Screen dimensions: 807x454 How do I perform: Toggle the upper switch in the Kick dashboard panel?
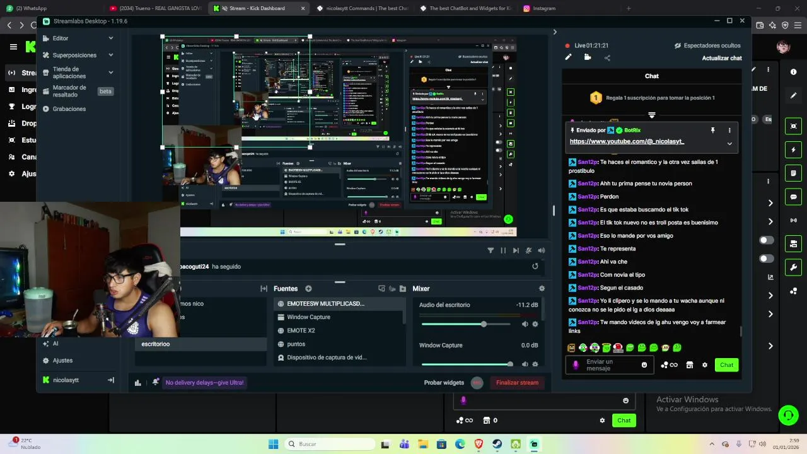coord(767,240)
